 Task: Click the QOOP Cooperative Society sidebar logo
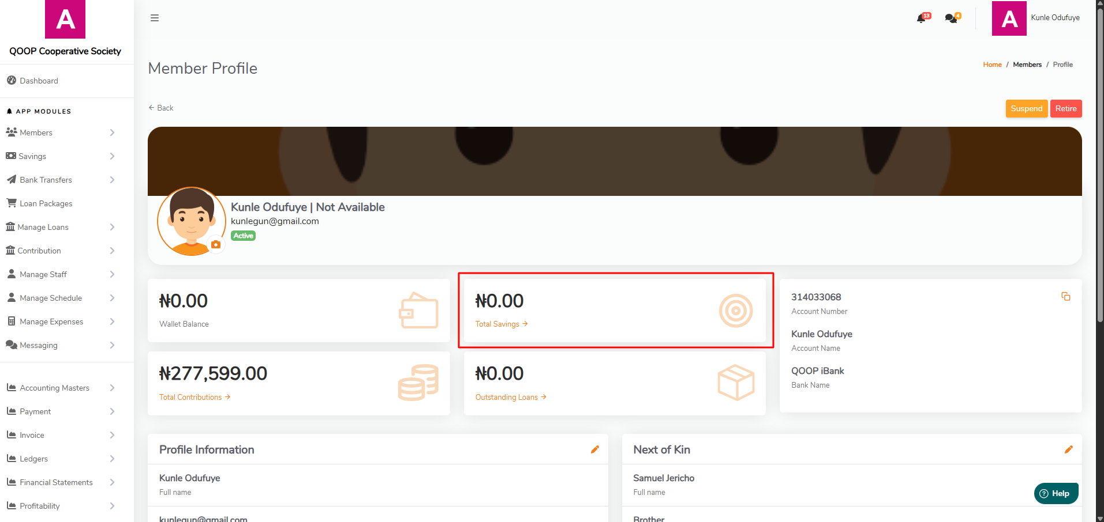(x=65, y=19)
